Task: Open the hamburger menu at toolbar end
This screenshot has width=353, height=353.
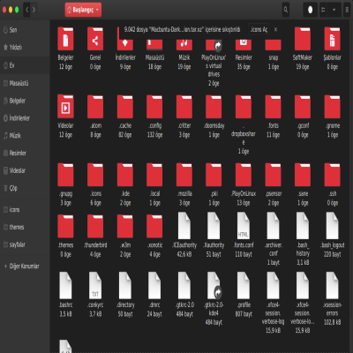Action: click(x=348, y=10)
